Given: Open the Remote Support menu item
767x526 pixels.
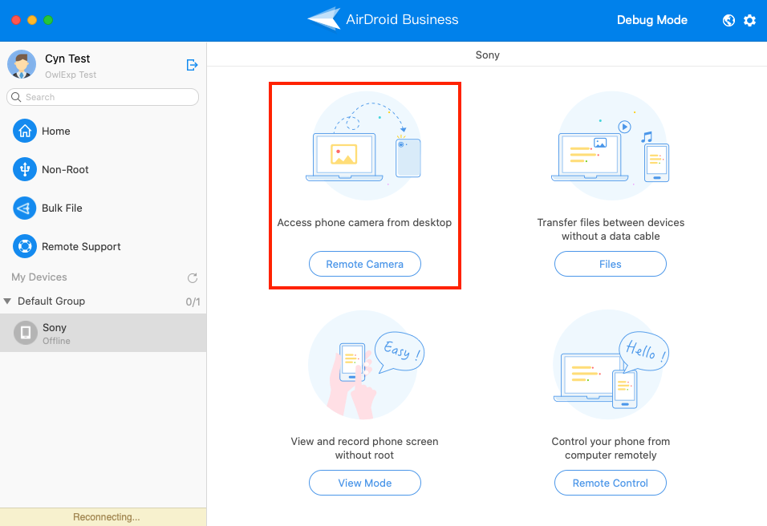Looking at the screenshot, I should click(x=81, y=246).
